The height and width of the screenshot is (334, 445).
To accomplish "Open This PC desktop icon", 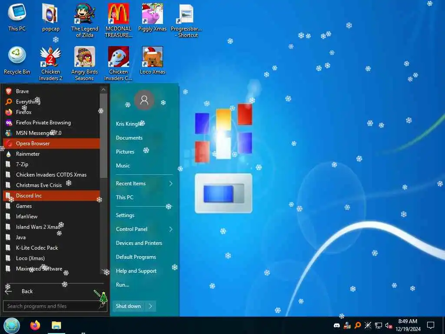I will pos(17,17).
